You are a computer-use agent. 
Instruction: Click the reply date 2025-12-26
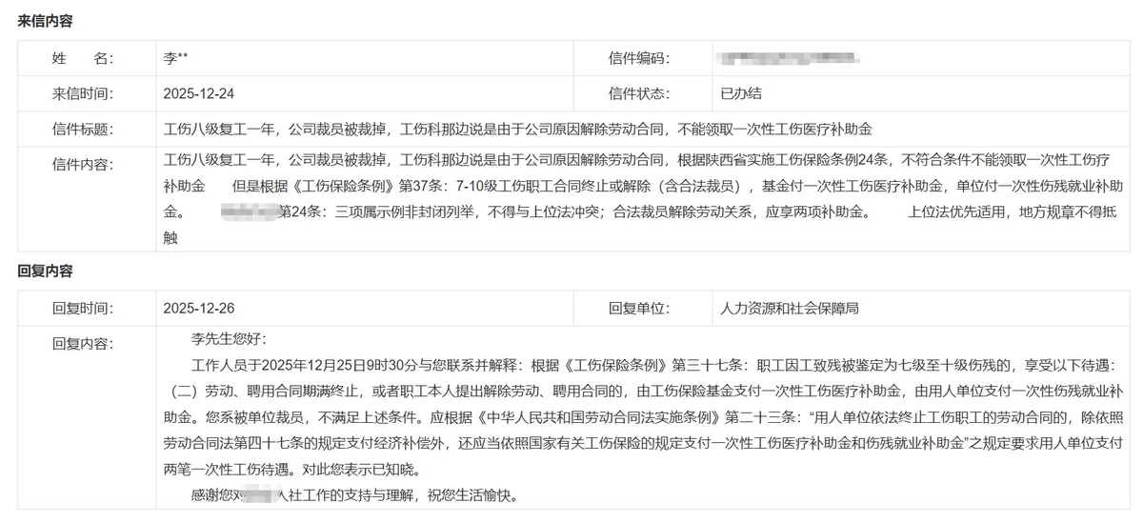(x=199, y=308)
